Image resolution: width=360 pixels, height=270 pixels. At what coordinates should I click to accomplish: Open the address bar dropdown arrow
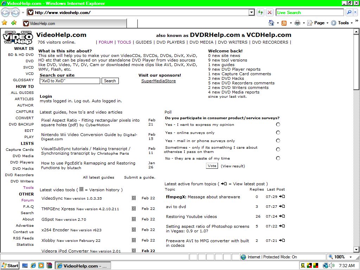[252, 12]
